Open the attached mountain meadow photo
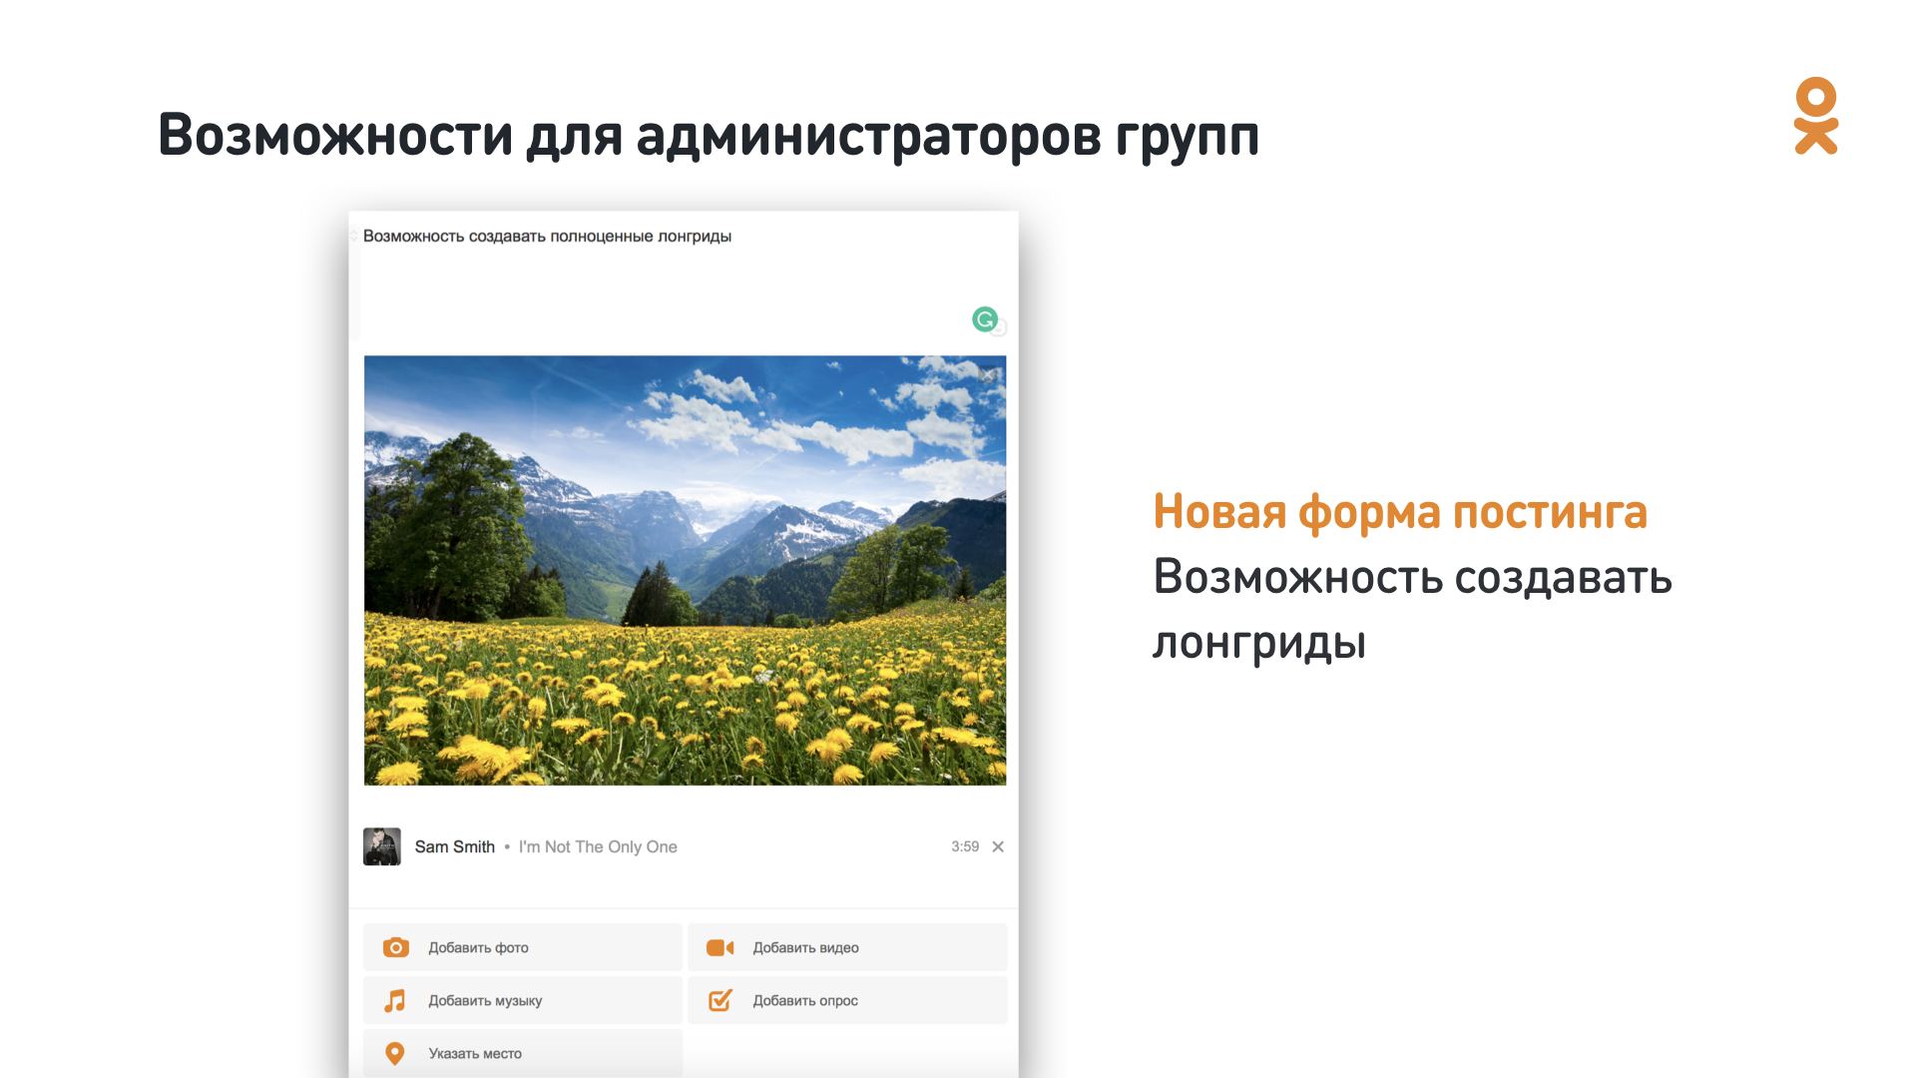The image size is (1916, 1078). (685, 570)
